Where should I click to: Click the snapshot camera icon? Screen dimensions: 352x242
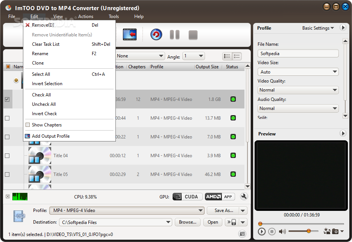(x=335, y=231)
